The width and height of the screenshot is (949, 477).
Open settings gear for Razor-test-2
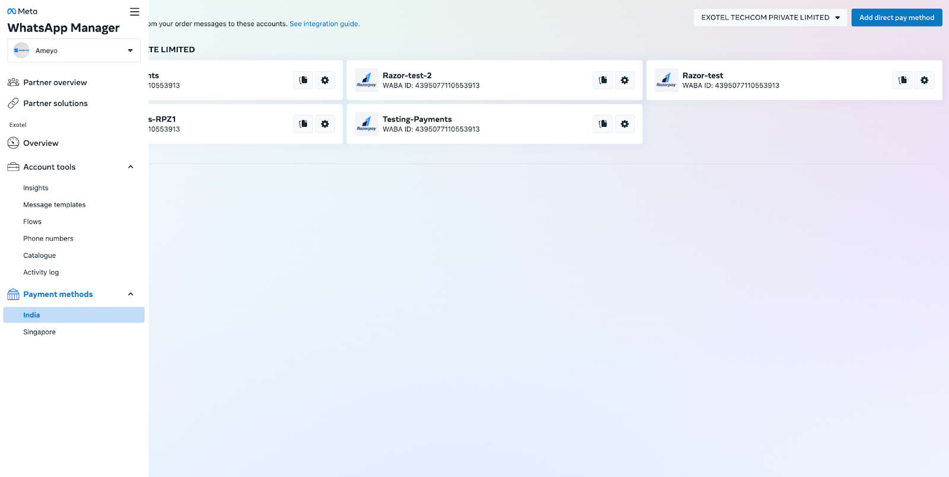point(625,80)
